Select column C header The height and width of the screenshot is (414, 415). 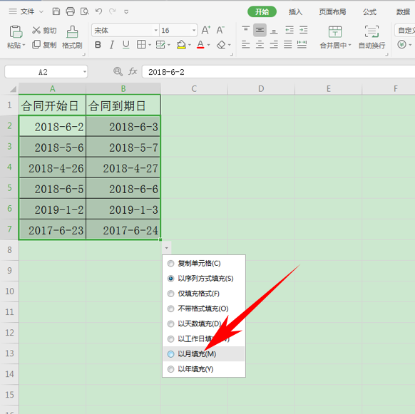pyautogui.click(x=194, y=88)
